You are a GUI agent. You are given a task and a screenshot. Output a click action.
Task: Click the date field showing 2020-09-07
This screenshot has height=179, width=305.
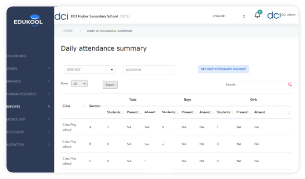click(x=149, y=70)
